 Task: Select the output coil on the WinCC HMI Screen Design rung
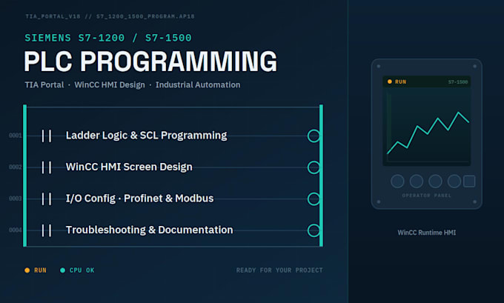tap(314, 167)
